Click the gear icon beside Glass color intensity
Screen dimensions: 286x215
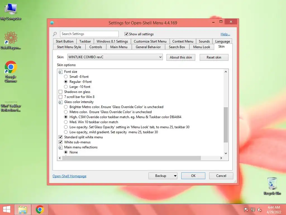coord(60,102)
